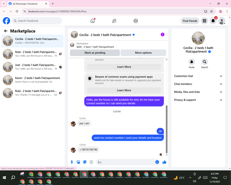Open the GIF picker icon

[x=91, y=162]
